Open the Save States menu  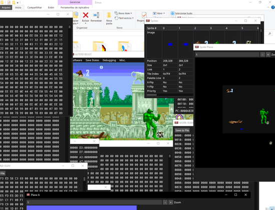(x=92, y=60)
